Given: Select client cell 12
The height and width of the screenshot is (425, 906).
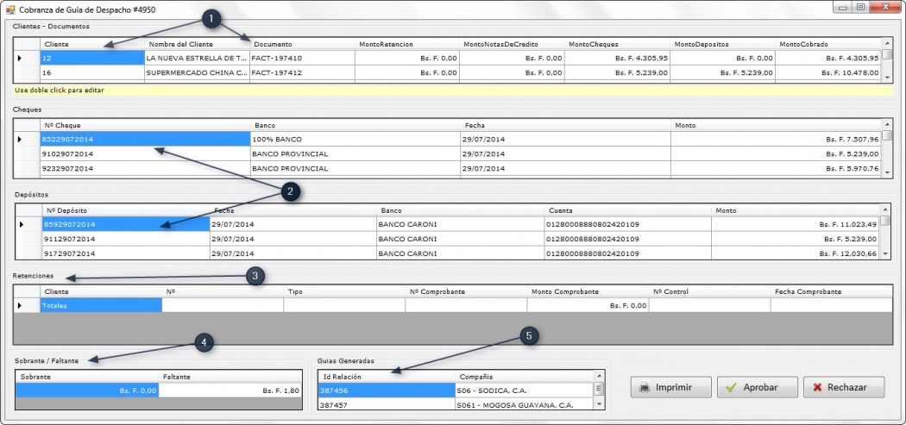Looking at the screenshot, I should click(x=91, y=58).
